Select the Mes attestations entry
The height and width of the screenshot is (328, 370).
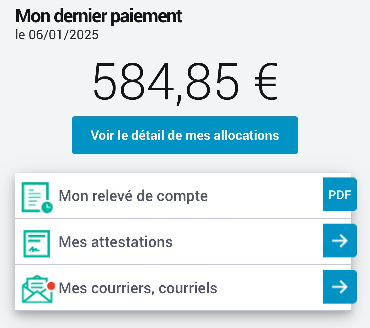[115, 242]
